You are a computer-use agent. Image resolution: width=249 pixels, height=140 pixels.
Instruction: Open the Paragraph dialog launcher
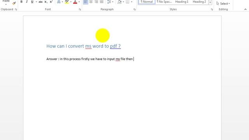click(135, 9)
